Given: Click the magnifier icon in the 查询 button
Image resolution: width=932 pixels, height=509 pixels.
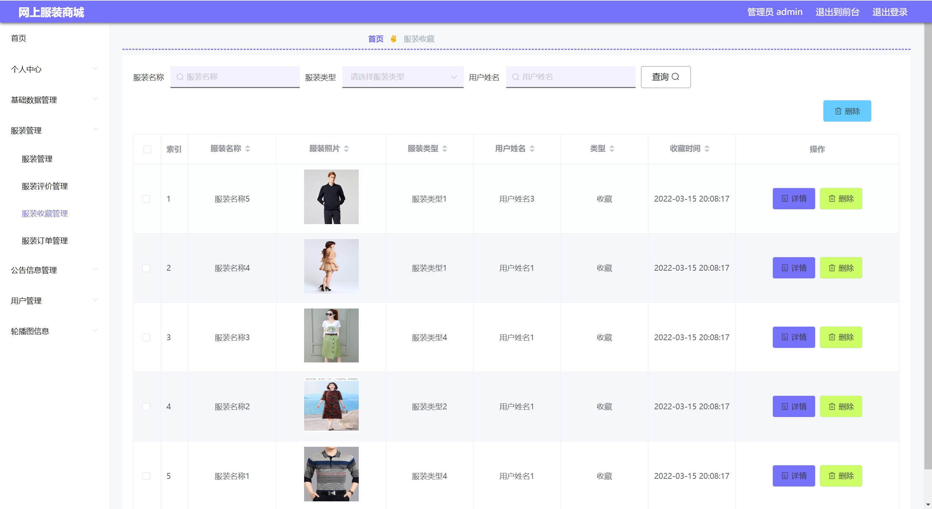Looking at the screenshot, I should [675, 77].
